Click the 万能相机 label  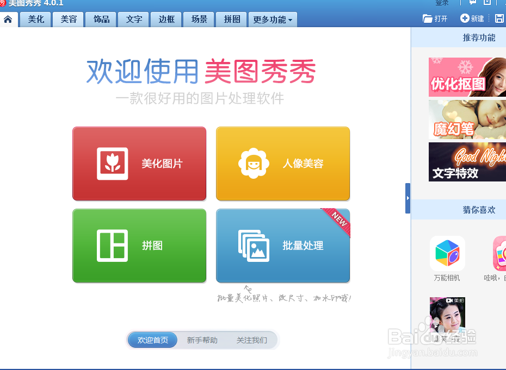447,278
